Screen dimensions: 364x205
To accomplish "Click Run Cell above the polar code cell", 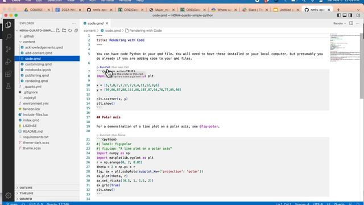I will [x=105, y=135].
